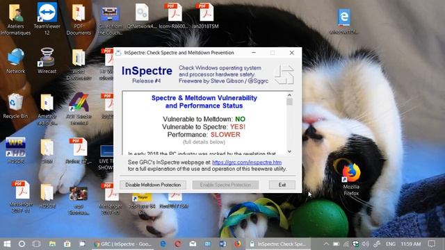Viewport: 445px width, 250px height.
Task: Select the PotPlayer 64 bit shortcut
Action: tap(142, 204)
